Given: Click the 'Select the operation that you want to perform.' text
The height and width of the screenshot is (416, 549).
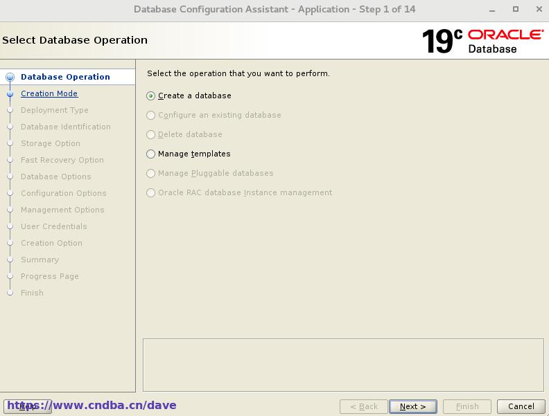Looking at the screenshot, I should pos(238,73).
